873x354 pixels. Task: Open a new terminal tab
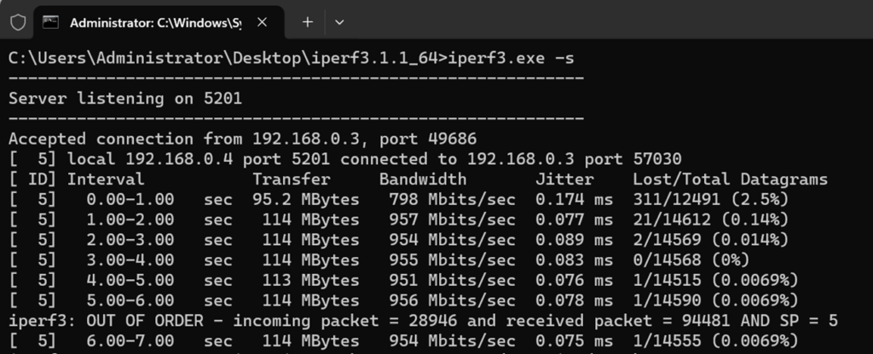point(308,22)
